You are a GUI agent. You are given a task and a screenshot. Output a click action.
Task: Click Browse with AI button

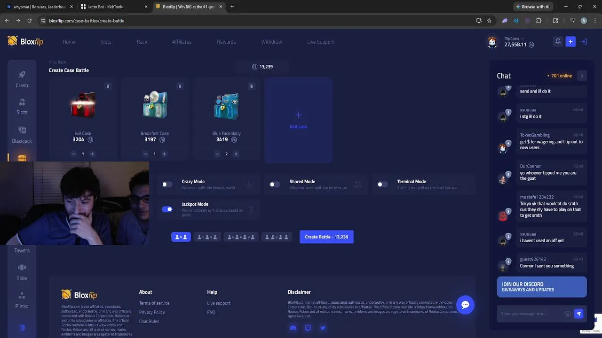pyautogui.click(x=533, y=7)
